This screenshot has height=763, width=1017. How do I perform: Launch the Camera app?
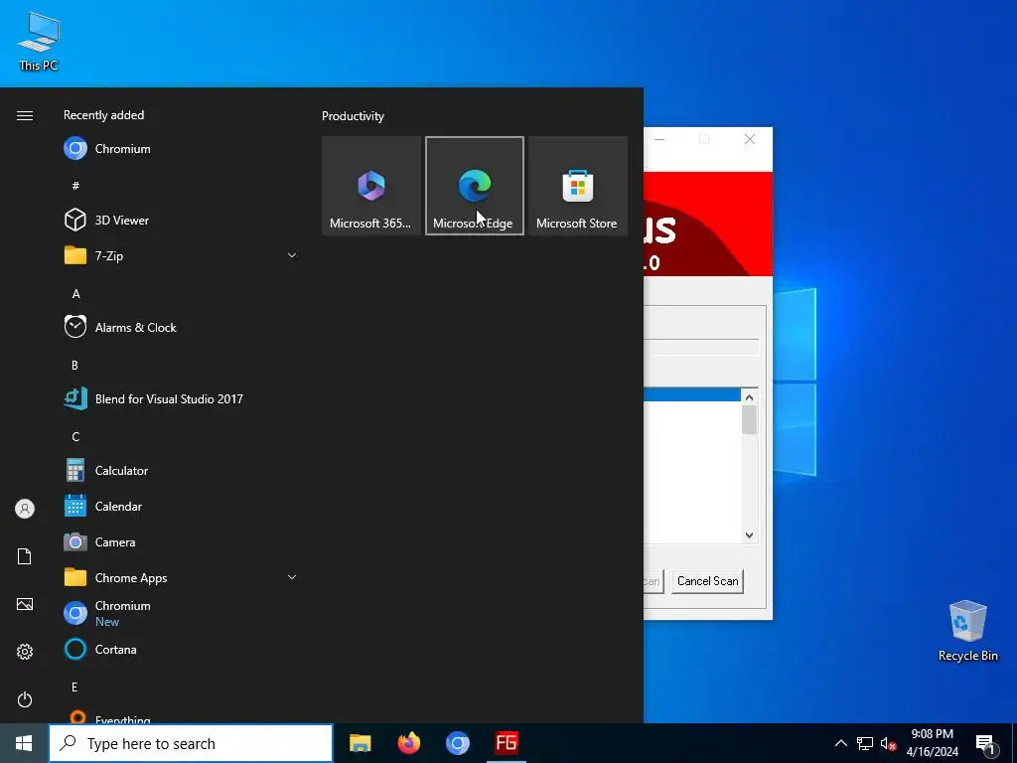tap(181, 541)
